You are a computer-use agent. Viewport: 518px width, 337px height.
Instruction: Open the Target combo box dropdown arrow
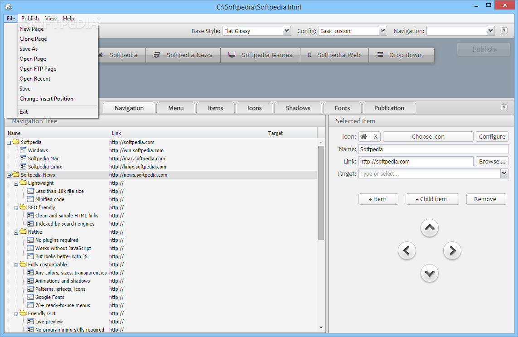504,173
